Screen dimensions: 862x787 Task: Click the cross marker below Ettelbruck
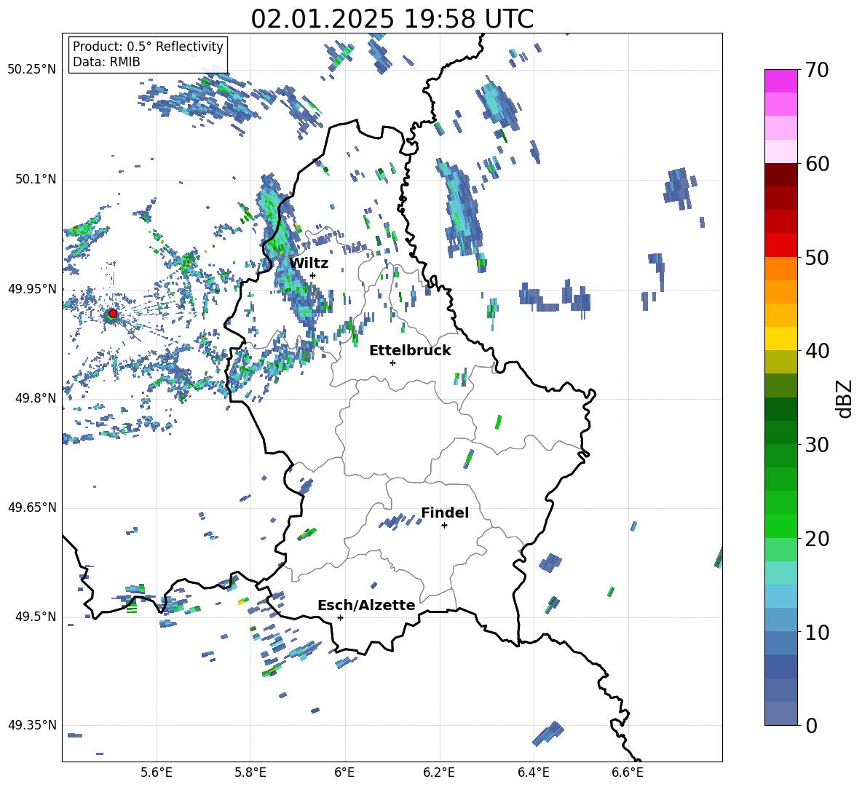pos(392,363)
